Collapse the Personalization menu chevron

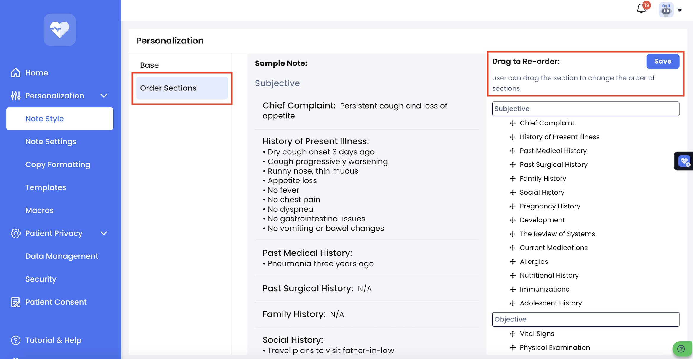tap(104, 96)
